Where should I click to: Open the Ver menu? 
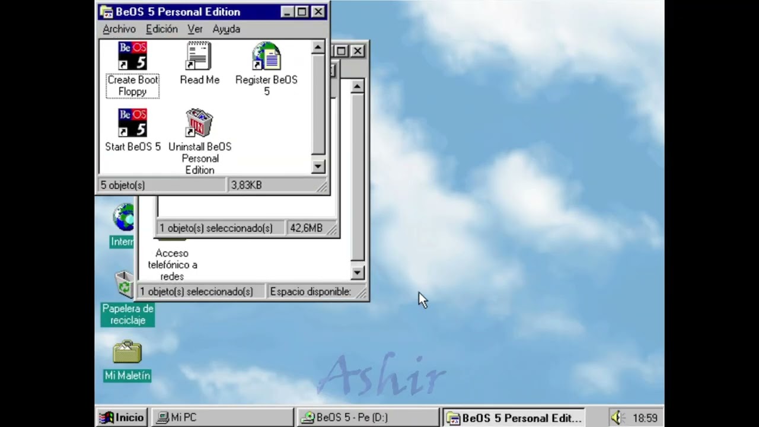[x=195, y=29]
